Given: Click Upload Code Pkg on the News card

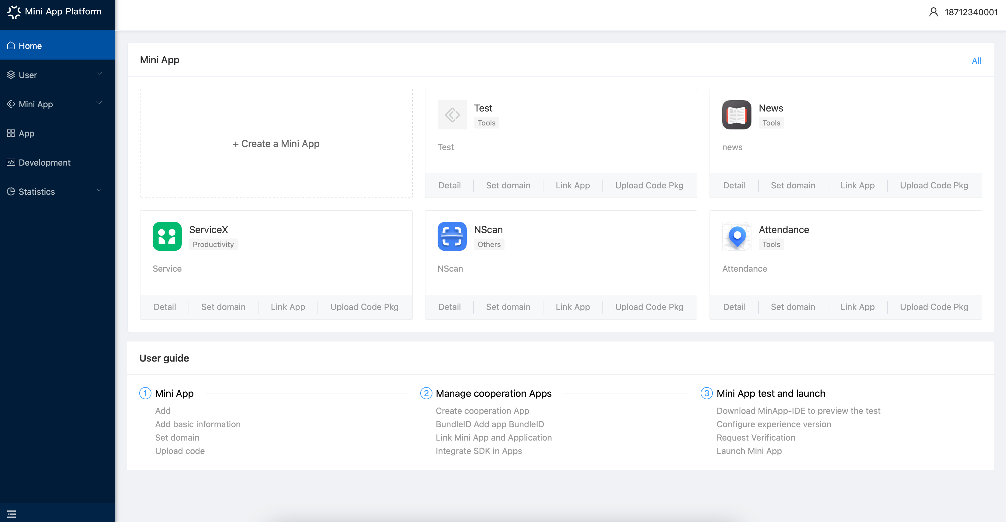Looking at the screenshot, I should point(934,185).
